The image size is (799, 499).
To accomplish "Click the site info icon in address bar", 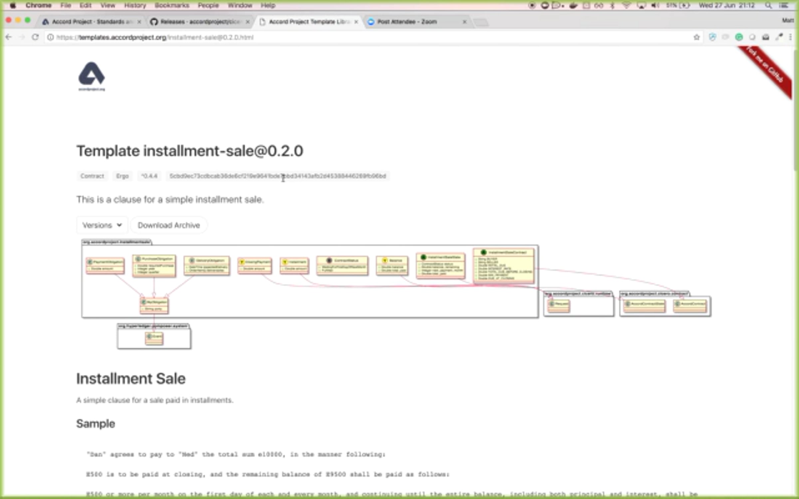I will (x=50, y=37).
